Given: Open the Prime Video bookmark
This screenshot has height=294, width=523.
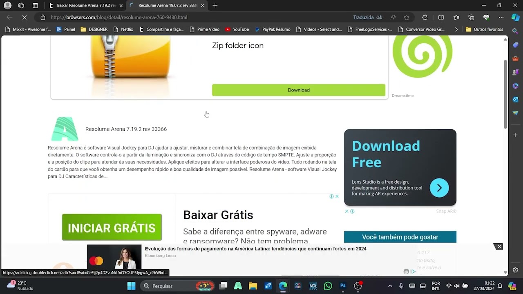Looking at the screenshot, I should [204, 29].
